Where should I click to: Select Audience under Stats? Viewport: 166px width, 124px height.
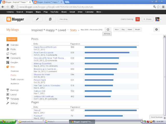(15, 84)
